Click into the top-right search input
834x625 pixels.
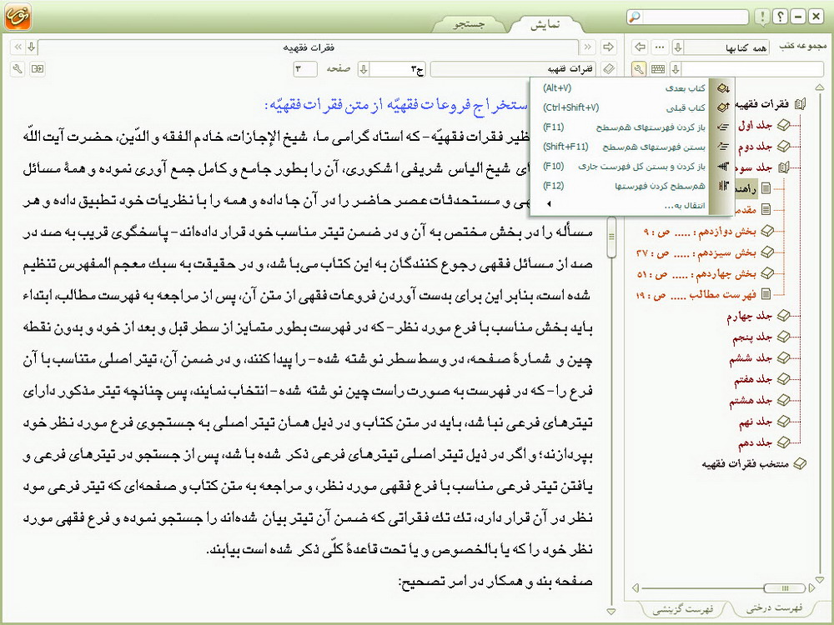(x=694, y=17)
